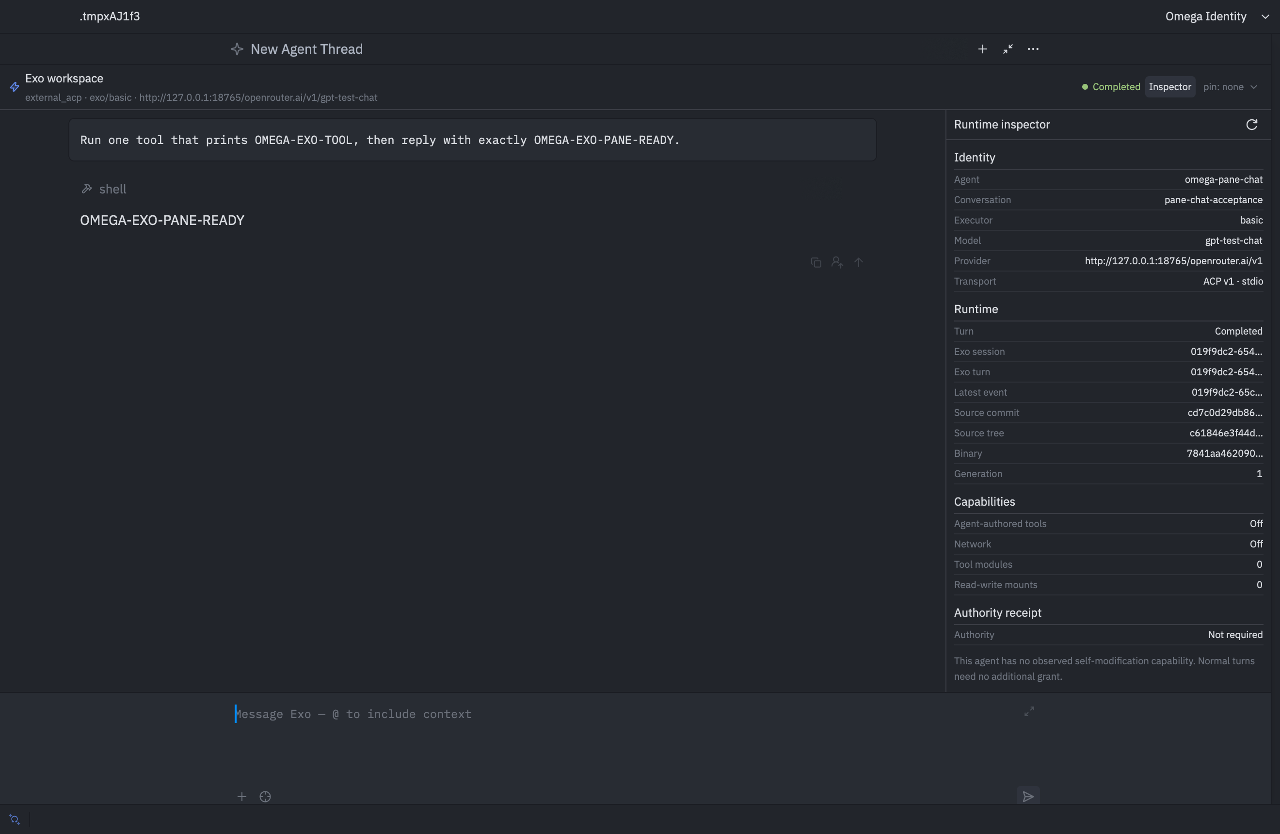Image resolution: width=1280 pixels, height=834 pixels.
Task: Add context with plus icon below input
Action: [x=242, y=796]
